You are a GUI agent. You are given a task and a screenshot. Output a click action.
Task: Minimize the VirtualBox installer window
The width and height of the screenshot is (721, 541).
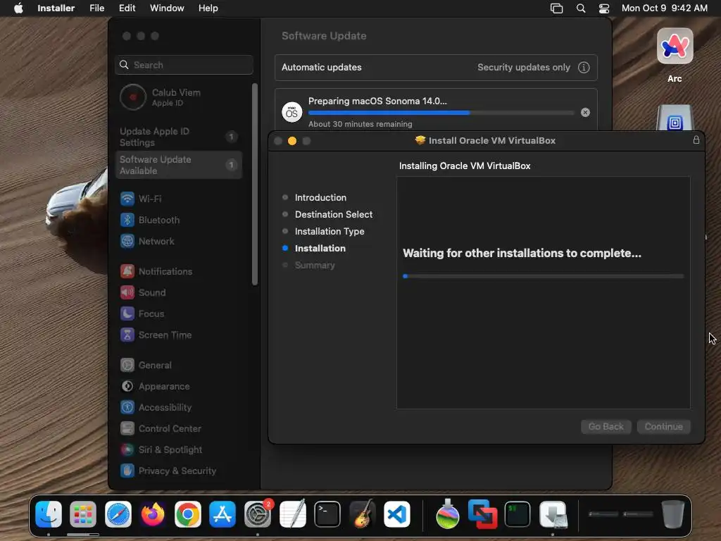pyautogui.click(x=292, y=141)
